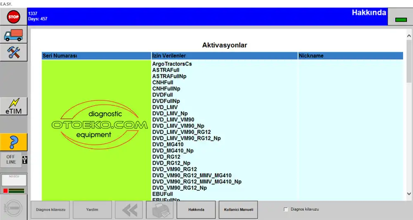
Task: Select the DVD_LMV_VM90_RG12 entry
Action: pyautogui.click(x=181, y=132)
